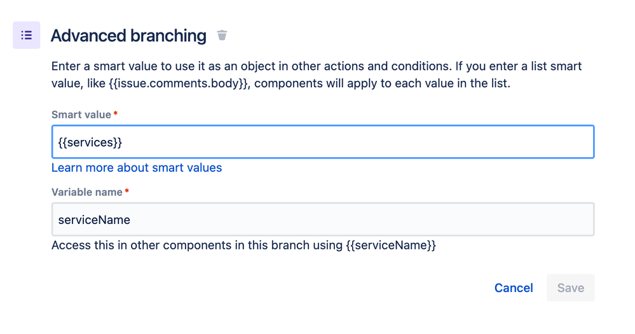The image size is (635, 334).
Task: Click the Smart value field label
Action: coord(81,115)
